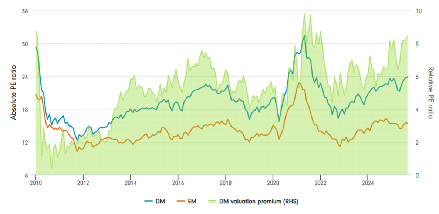Toggle the DM series in the legend
The image size is (439, 214).
161,201
